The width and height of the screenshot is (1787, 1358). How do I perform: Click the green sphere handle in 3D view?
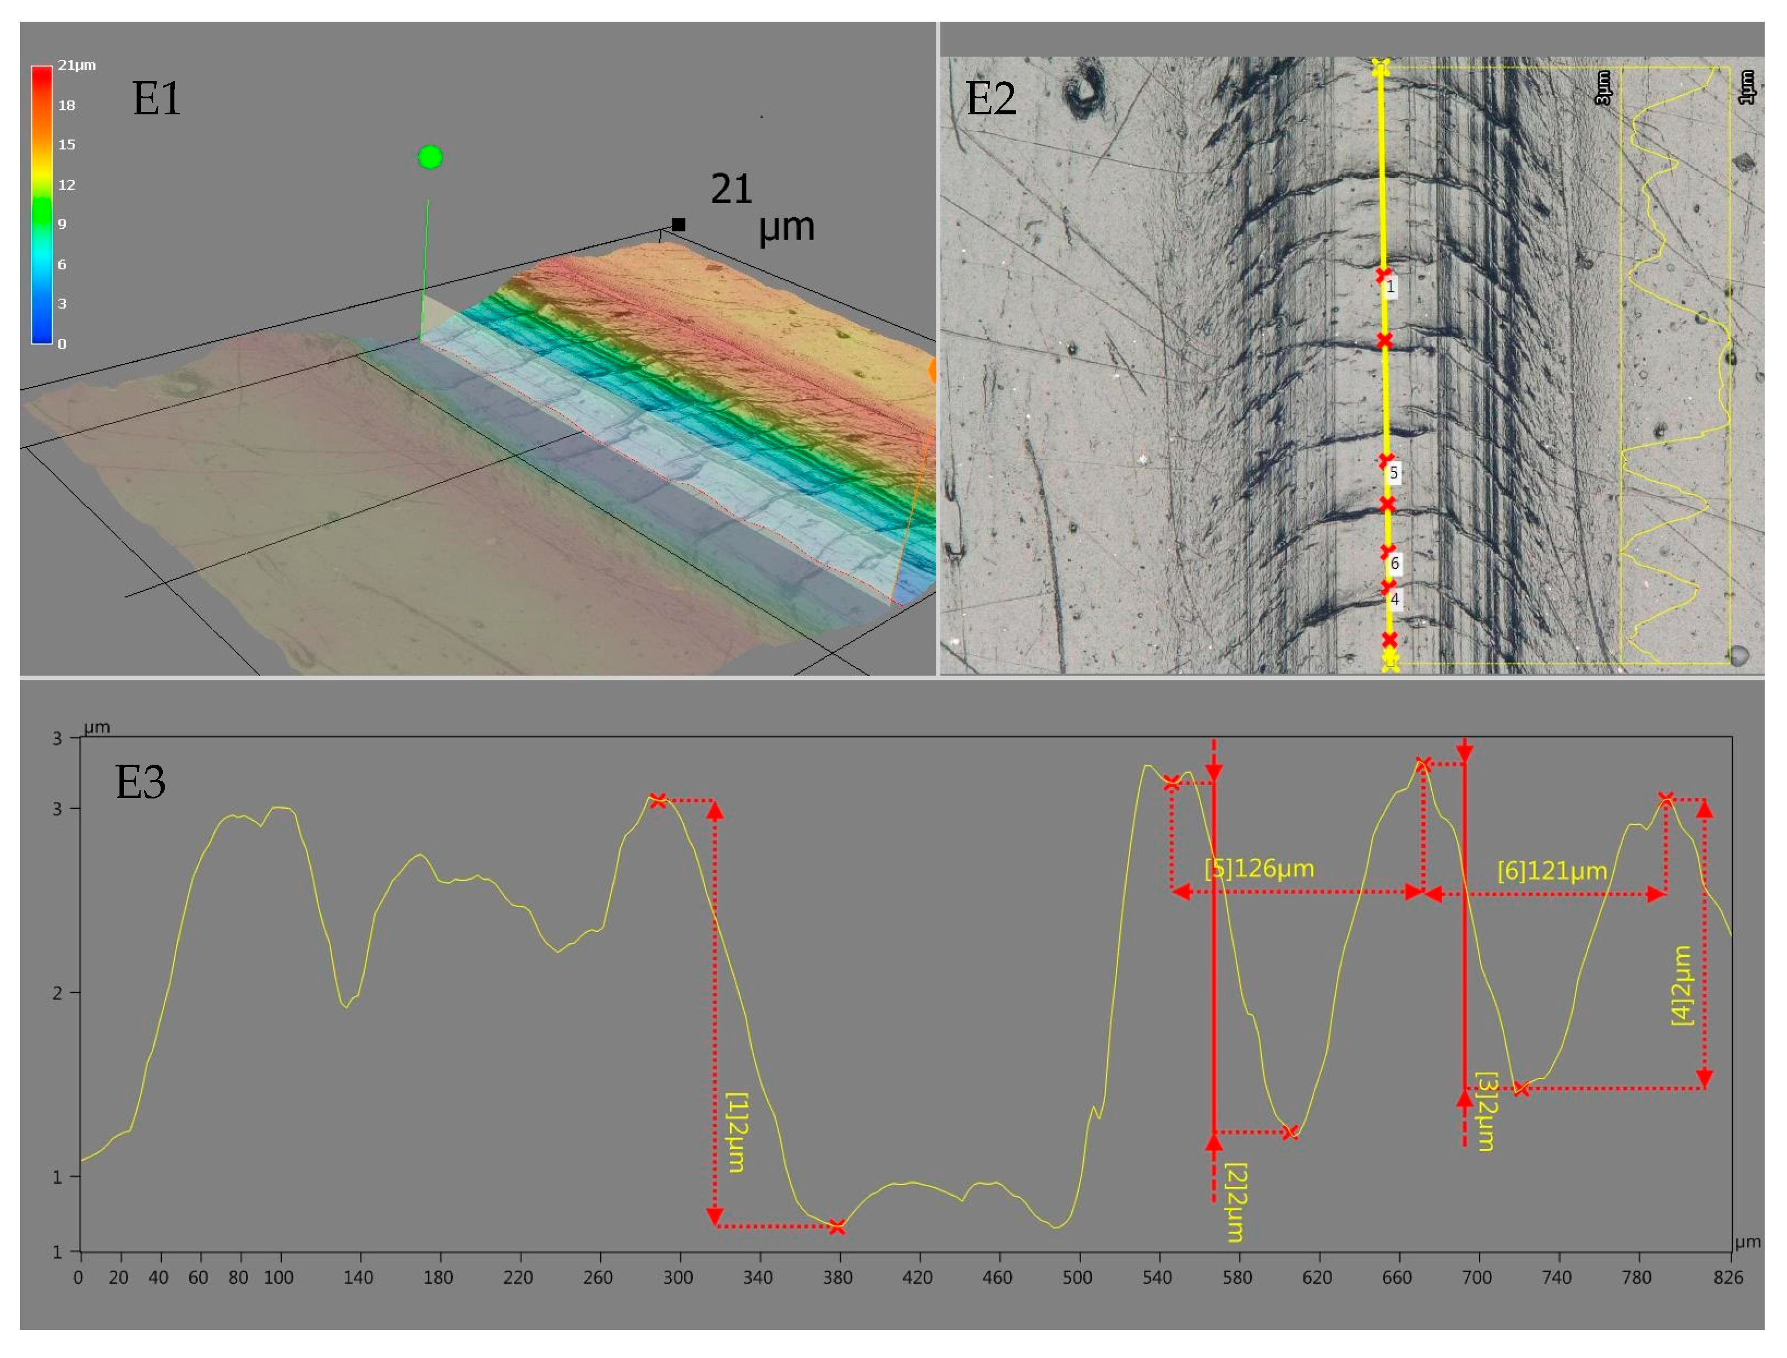(429, 157)
